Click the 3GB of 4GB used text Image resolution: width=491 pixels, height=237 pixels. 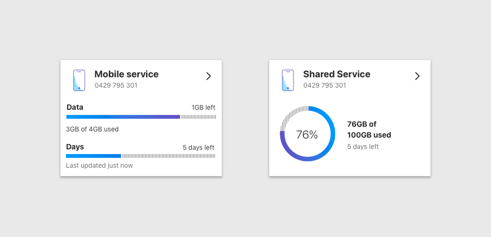[x=92, y=129]
